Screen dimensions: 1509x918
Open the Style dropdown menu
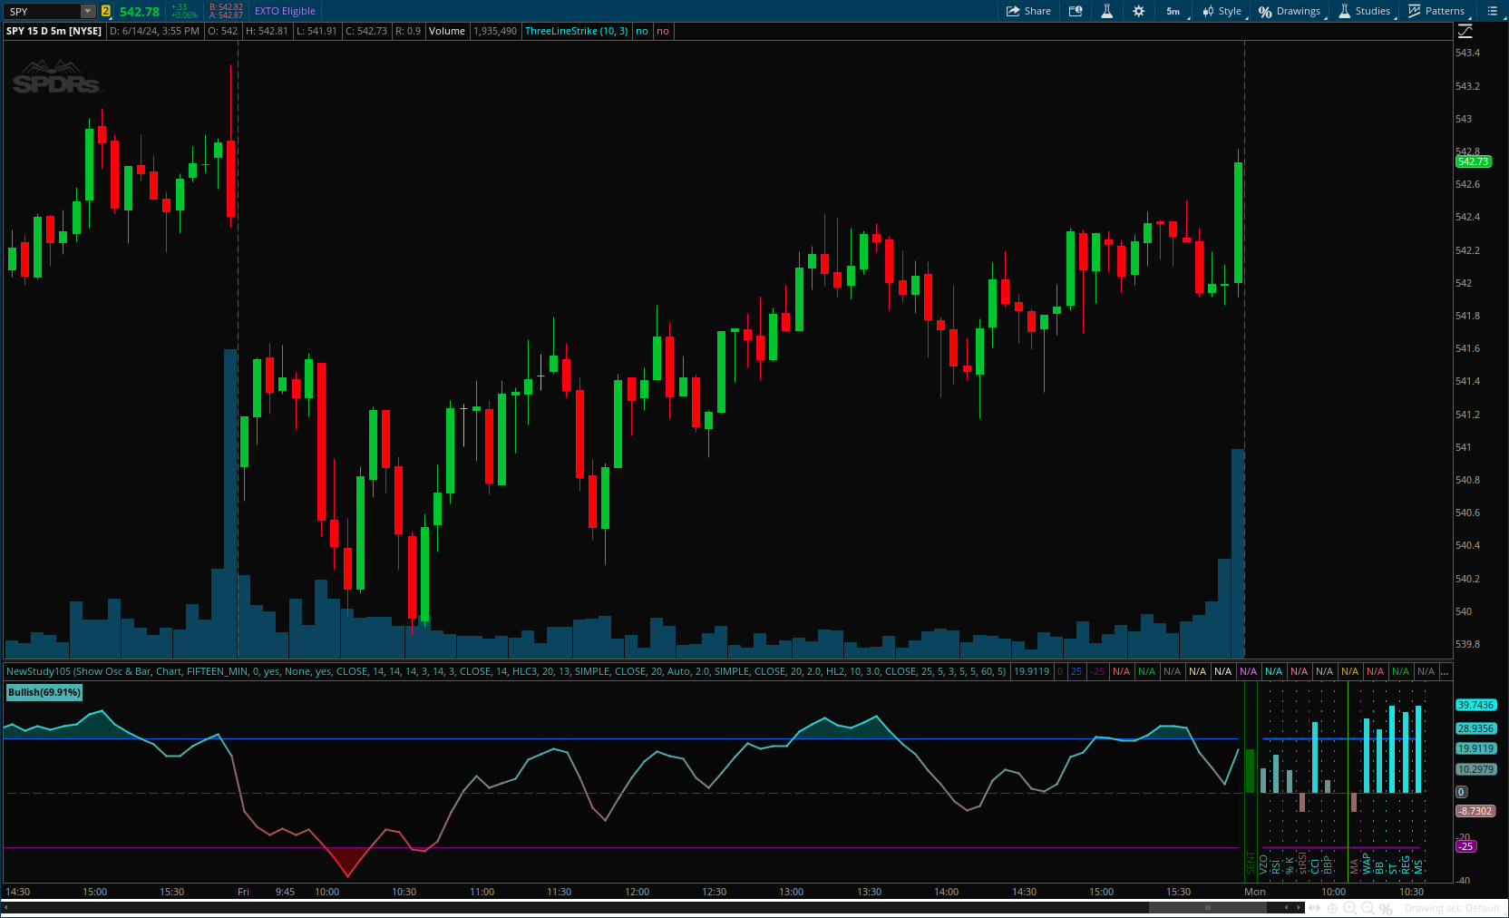pyautogui.click(x=1222, y=11)
